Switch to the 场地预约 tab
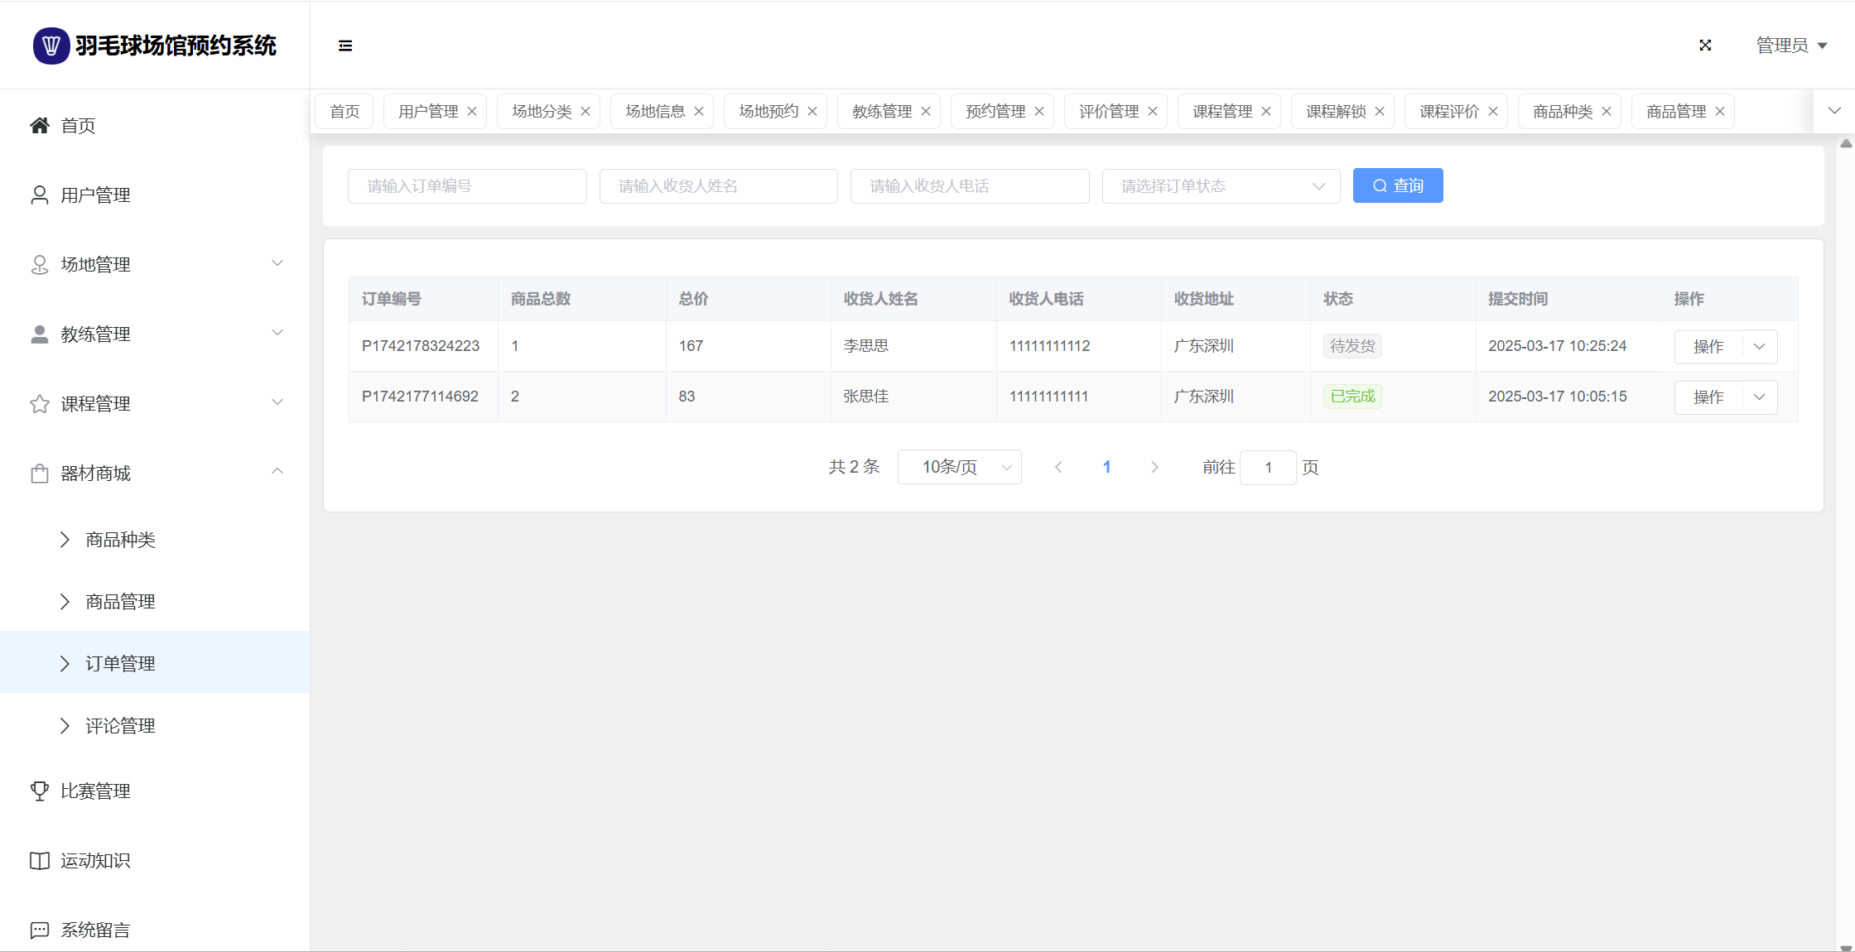 coord(768,112)
